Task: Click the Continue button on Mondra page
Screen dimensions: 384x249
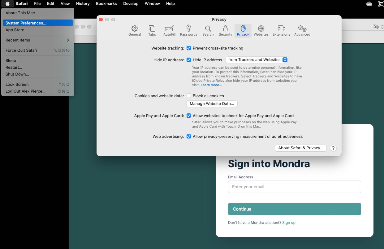Action: [x=295, y=209]
